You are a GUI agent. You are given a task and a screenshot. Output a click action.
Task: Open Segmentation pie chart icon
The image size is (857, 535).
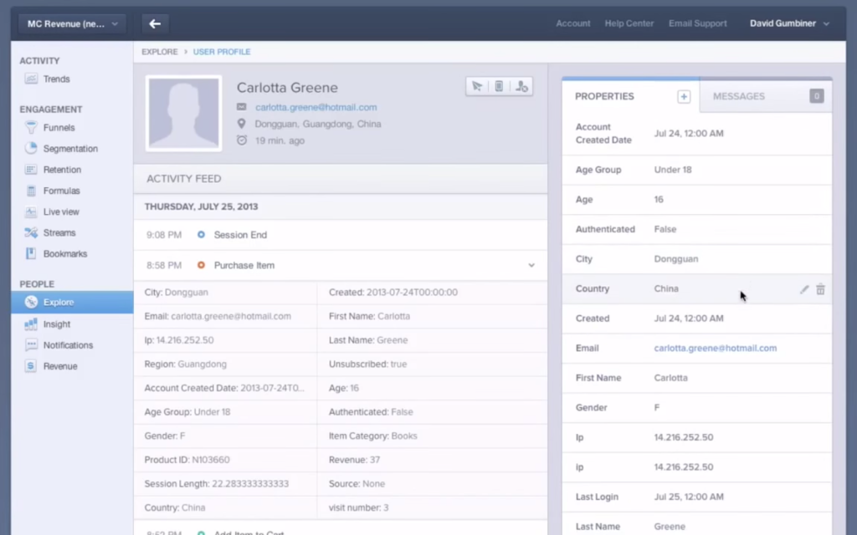click(31, 149)
